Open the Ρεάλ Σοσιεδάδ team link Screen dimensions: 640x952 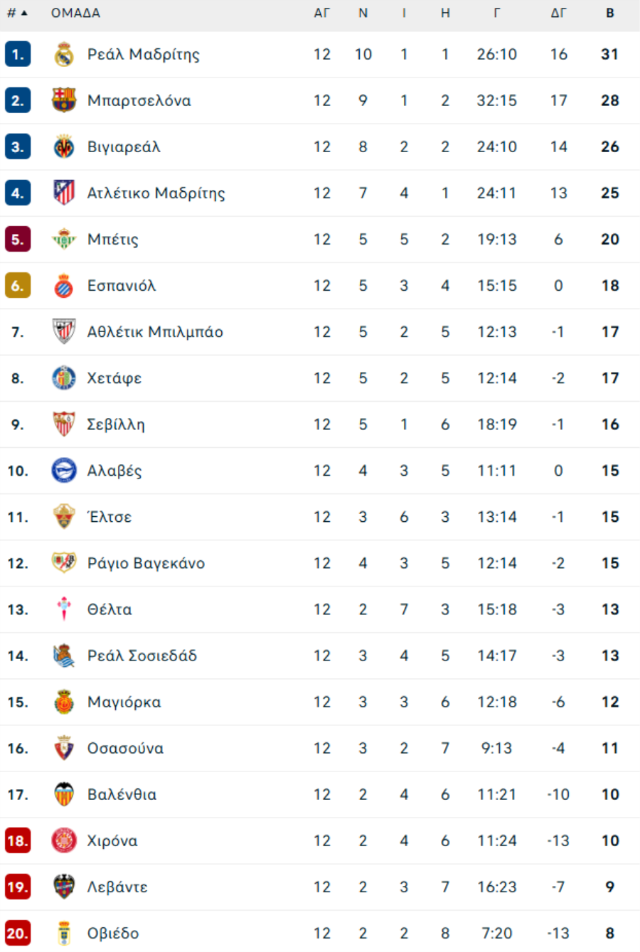pyautogui.click(x=142, y=656)
